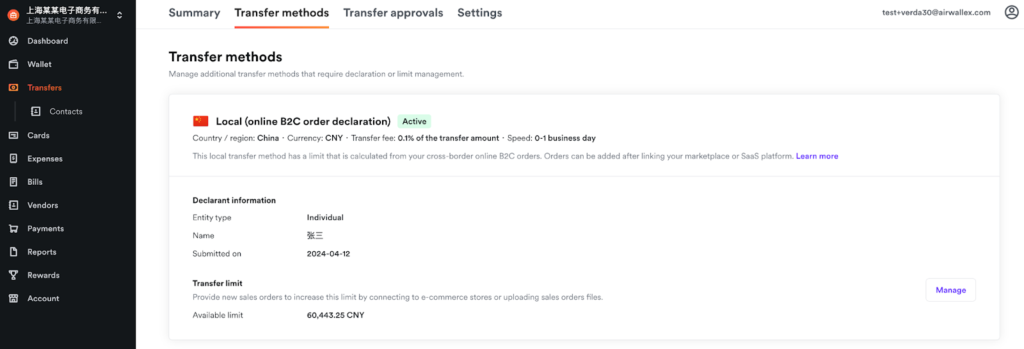
Task: Open Account in the sidebar
Action: [x=43, y=299]
